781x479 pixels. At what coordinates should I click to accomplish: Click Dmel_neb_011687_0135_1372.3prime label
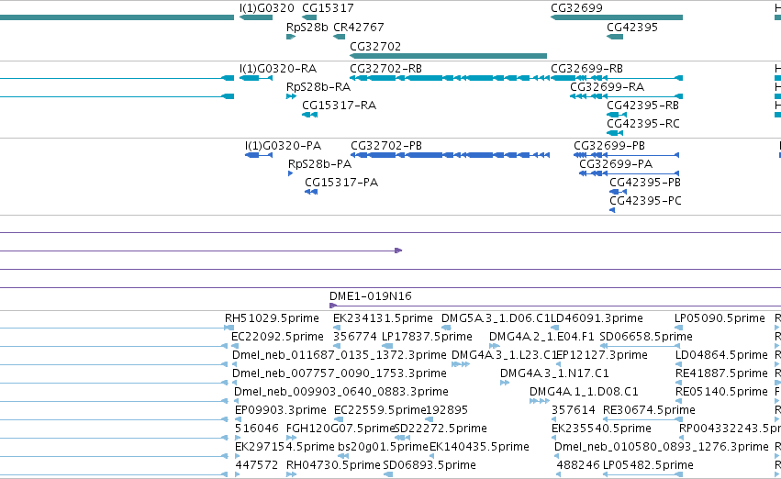pyautogui.click(x=340, y=355)
